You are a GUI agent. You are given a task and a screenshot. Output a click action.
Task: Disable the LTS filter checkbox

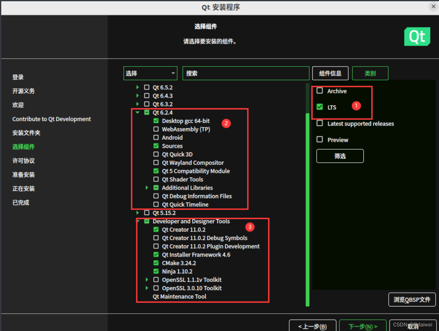coord(319,107)
